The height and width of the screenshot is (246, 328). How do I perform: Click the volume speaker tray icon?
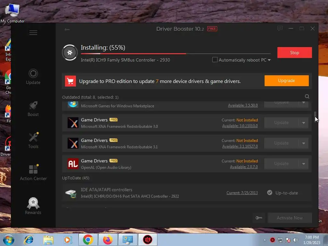pos(296,240)
